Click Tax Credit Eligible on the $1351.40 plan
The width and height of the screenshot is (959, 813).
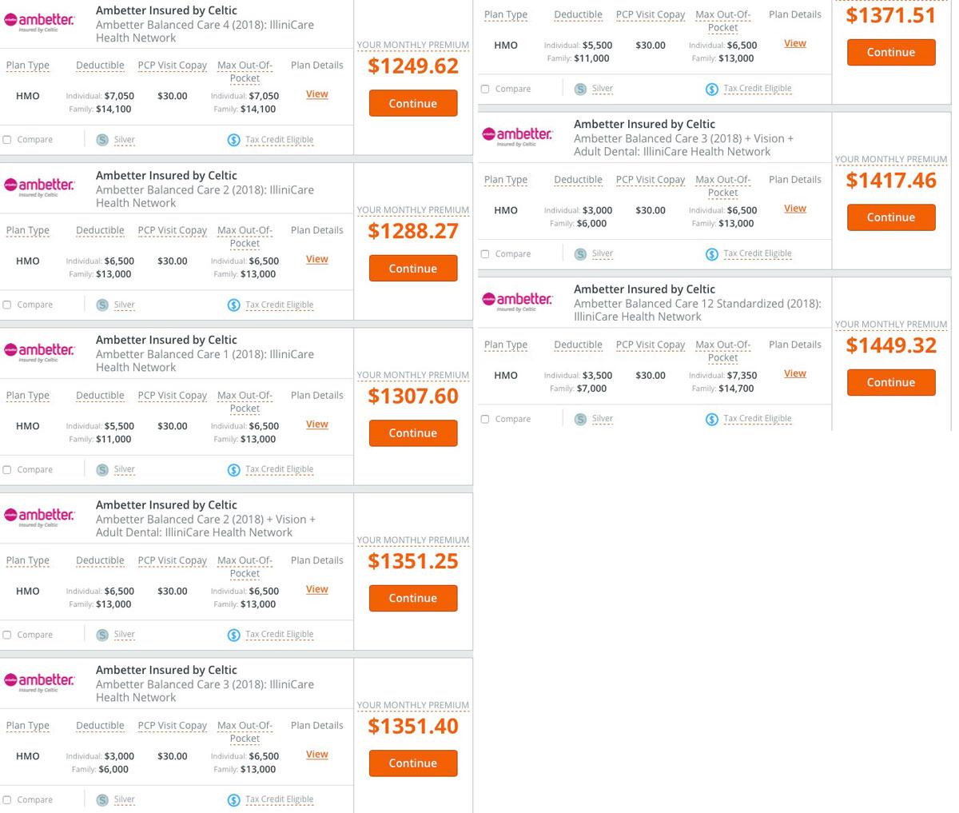[279, 799]
